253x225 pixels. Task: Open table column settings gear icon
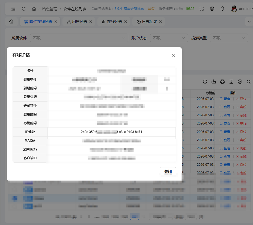(x=240, y=82)
